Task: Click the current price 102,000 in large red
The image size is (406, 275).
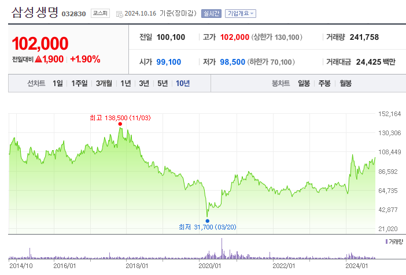Action: tap(40, 43)
